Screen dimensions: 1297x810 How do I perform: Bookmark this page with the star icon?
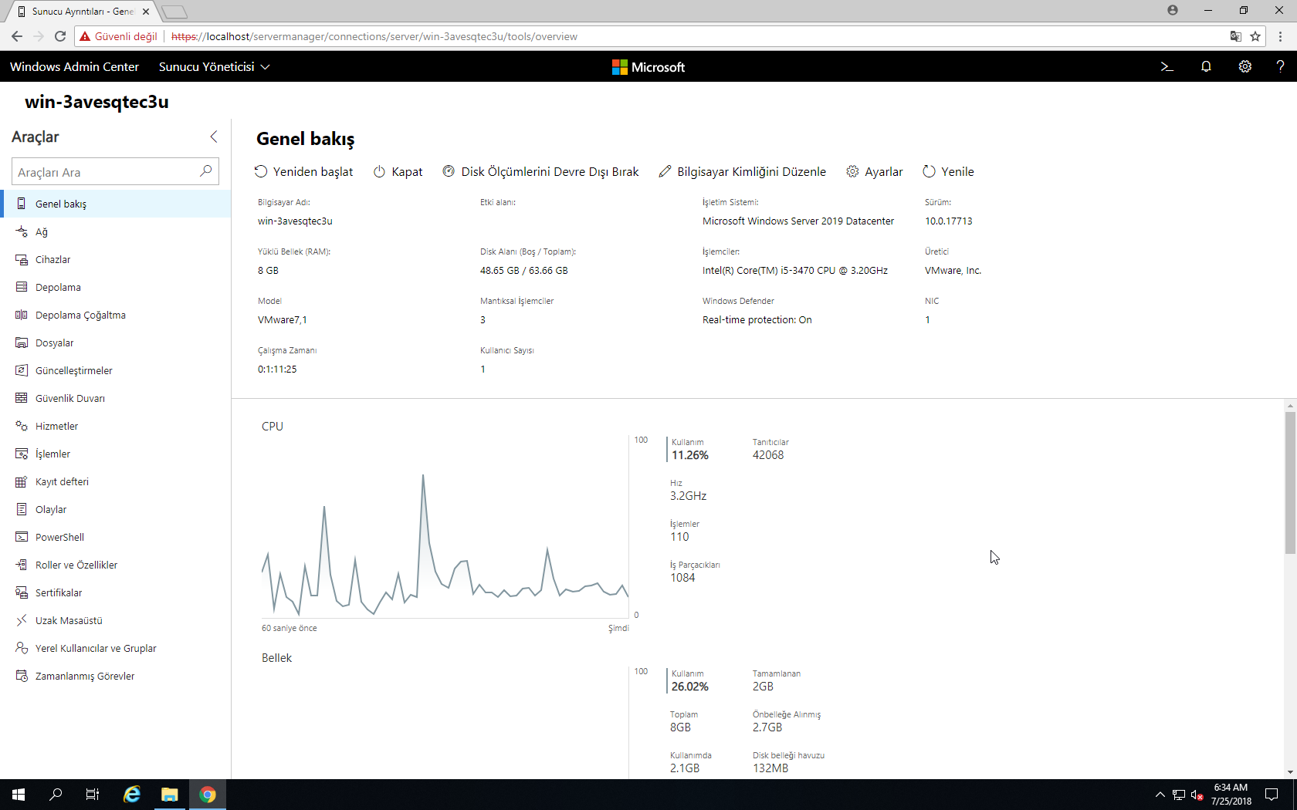(x=1255, y=36)
